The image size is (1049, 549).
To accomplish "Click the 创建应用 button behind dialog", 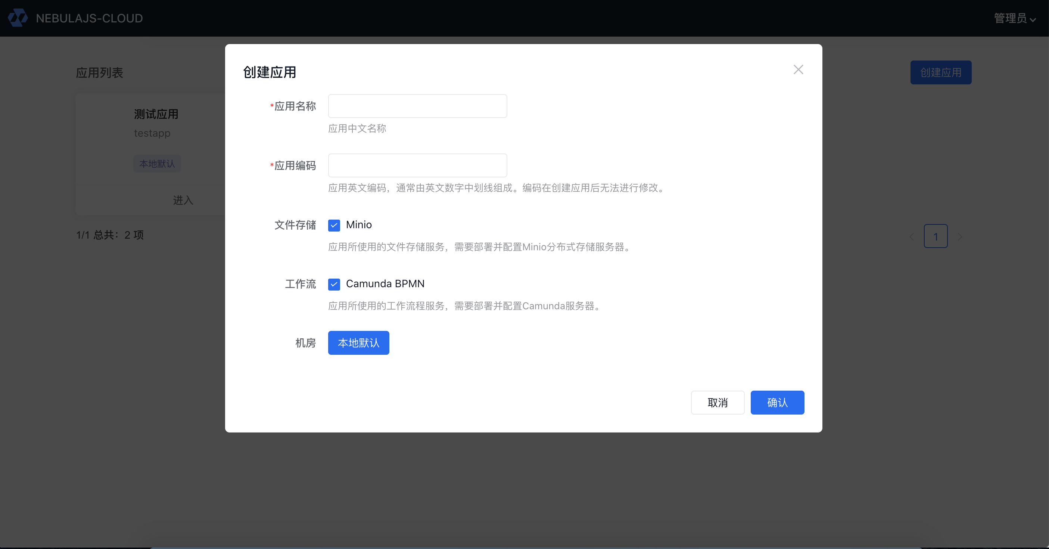I will click(941, 72).
